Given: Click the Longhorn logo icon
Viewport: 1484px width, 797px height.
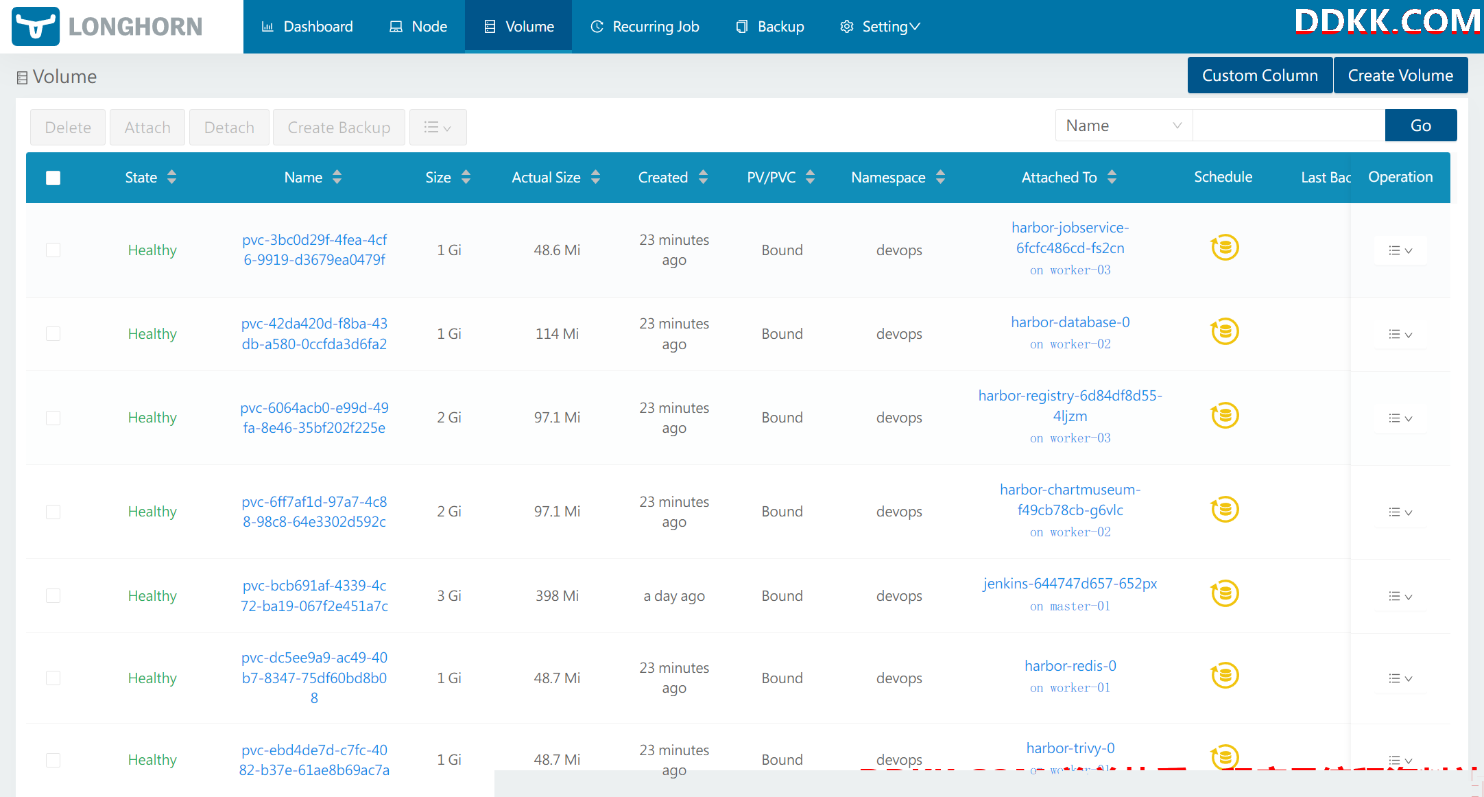Looking at the screenshot, I should pos(36,26).
